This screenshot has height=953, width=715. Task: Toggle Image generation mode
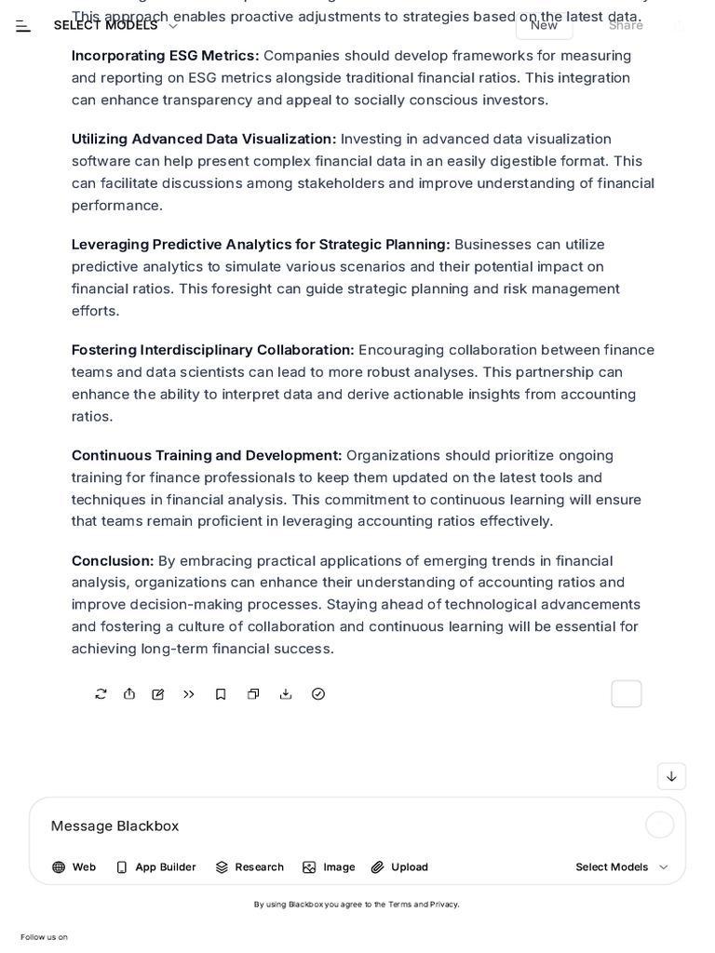(x=329, y=867)
